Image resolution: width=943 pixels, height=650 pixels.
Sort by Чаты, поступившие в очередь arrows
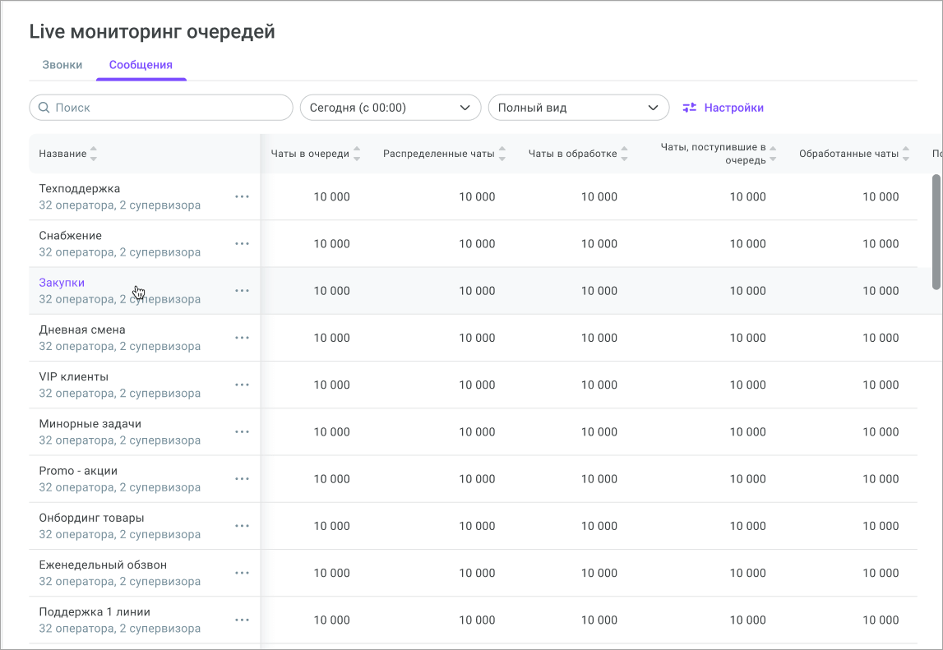coord(773,154)
